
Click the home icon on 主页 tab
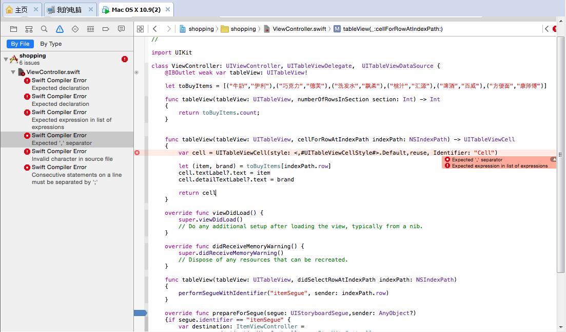point(9,10)
